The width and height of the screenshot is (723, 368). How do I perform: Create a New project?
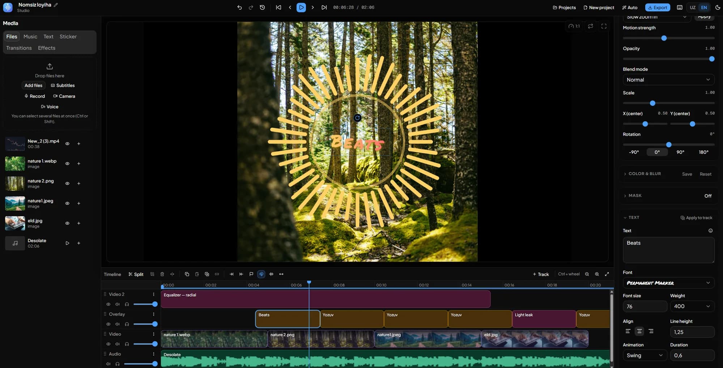point(599,7)
